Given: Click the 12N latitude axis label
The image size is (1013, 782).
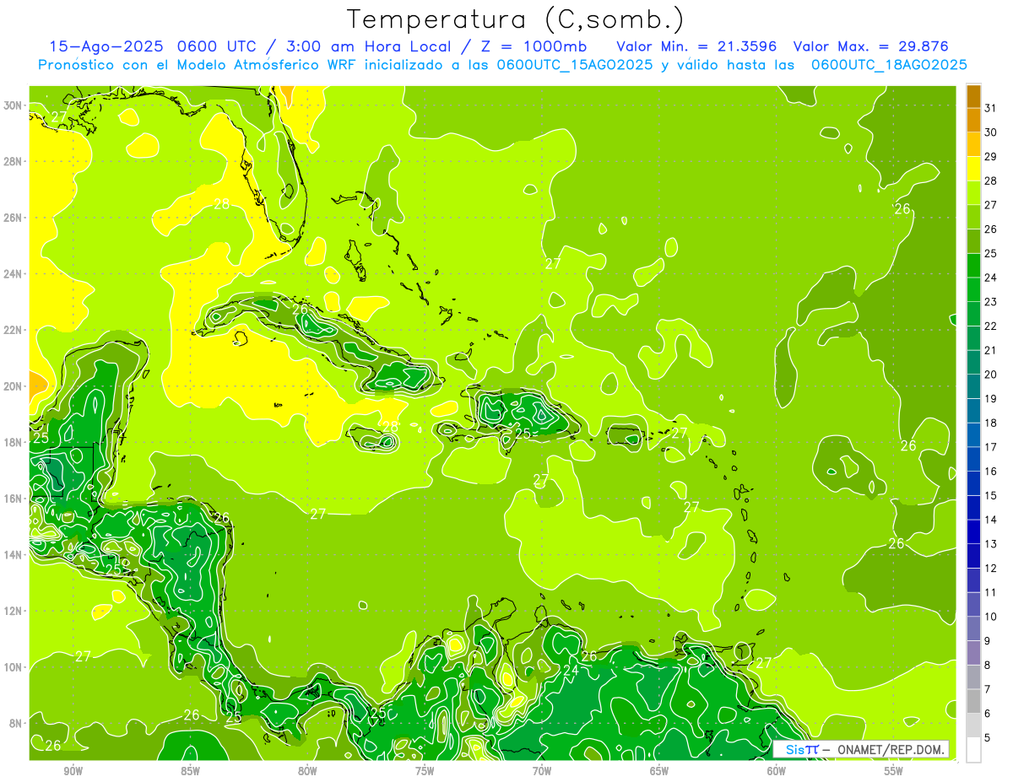Looking at the screenshot, I should tap(12, 611).
